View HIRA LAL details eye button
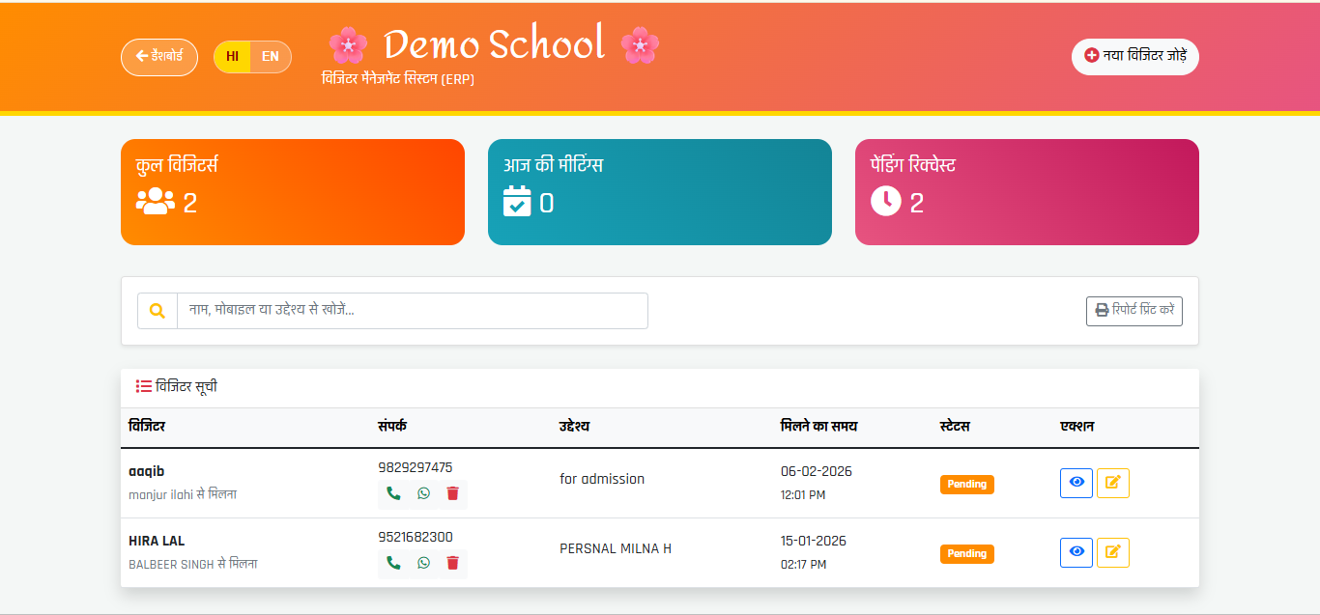Viewport: 1320px width, 615px height. point(1076,552)
